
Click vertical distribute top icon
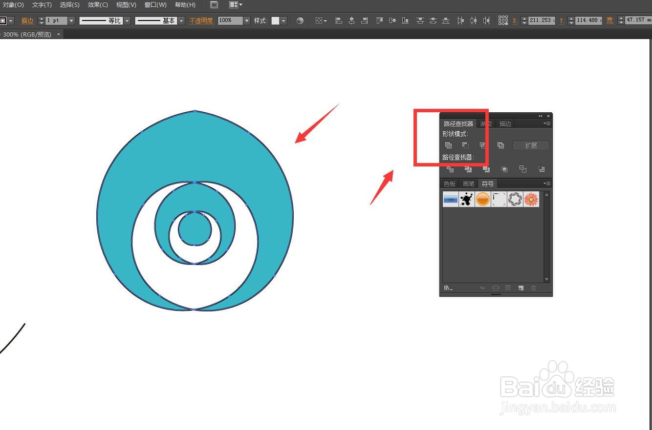tap(420, 20)
